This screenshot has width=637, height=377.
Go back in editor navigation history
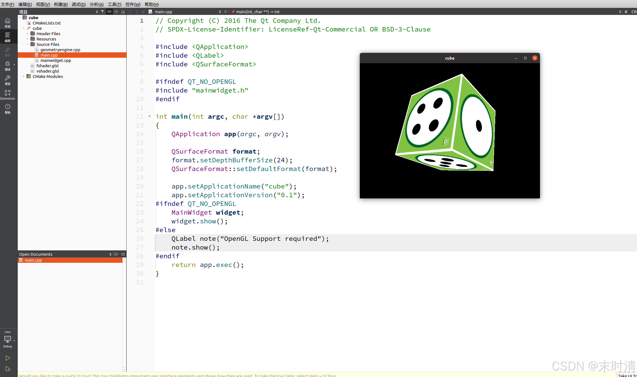click(x=130, y=12)
